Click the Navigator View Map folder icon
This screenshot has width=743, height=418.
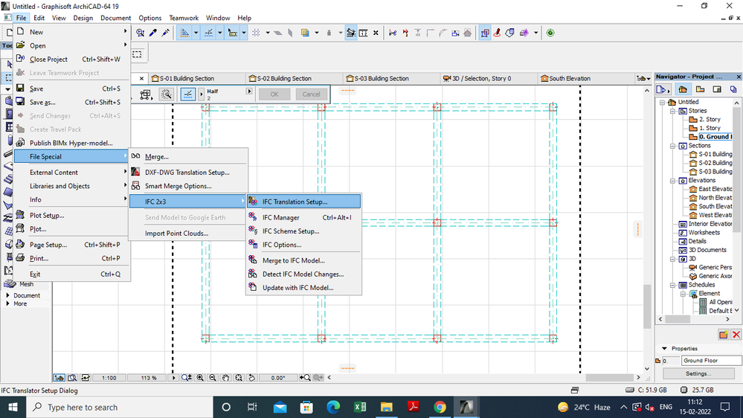(x=700, y=89)
